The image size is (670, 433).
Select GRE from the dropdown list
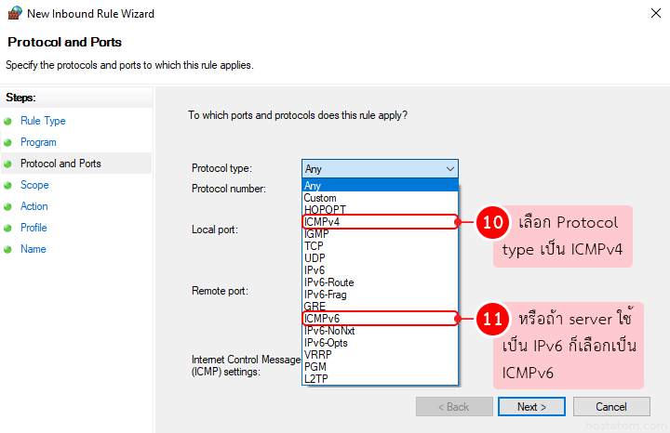tap(314, 307)
